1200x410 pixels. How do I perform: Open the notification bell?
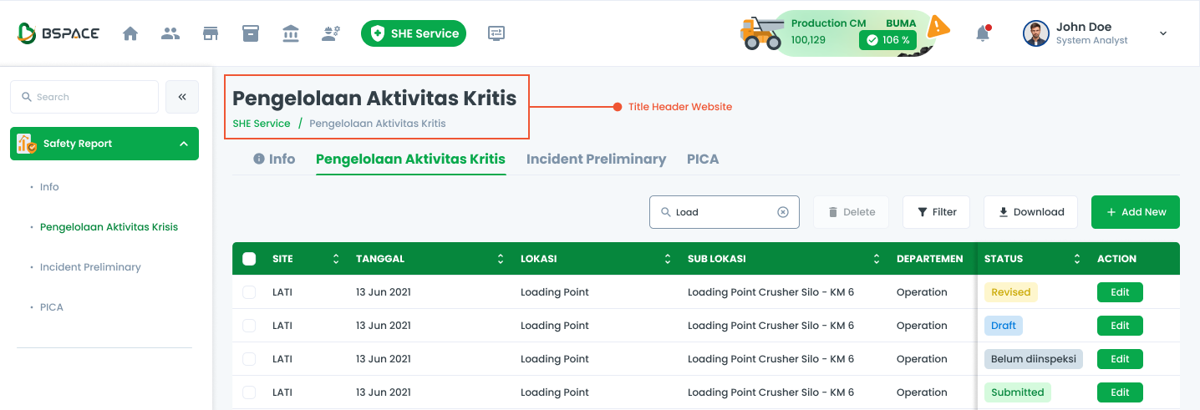tap(983, 33)
